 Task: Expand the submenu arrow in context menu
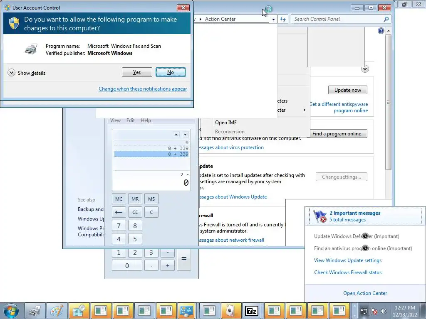coord(304,110)
